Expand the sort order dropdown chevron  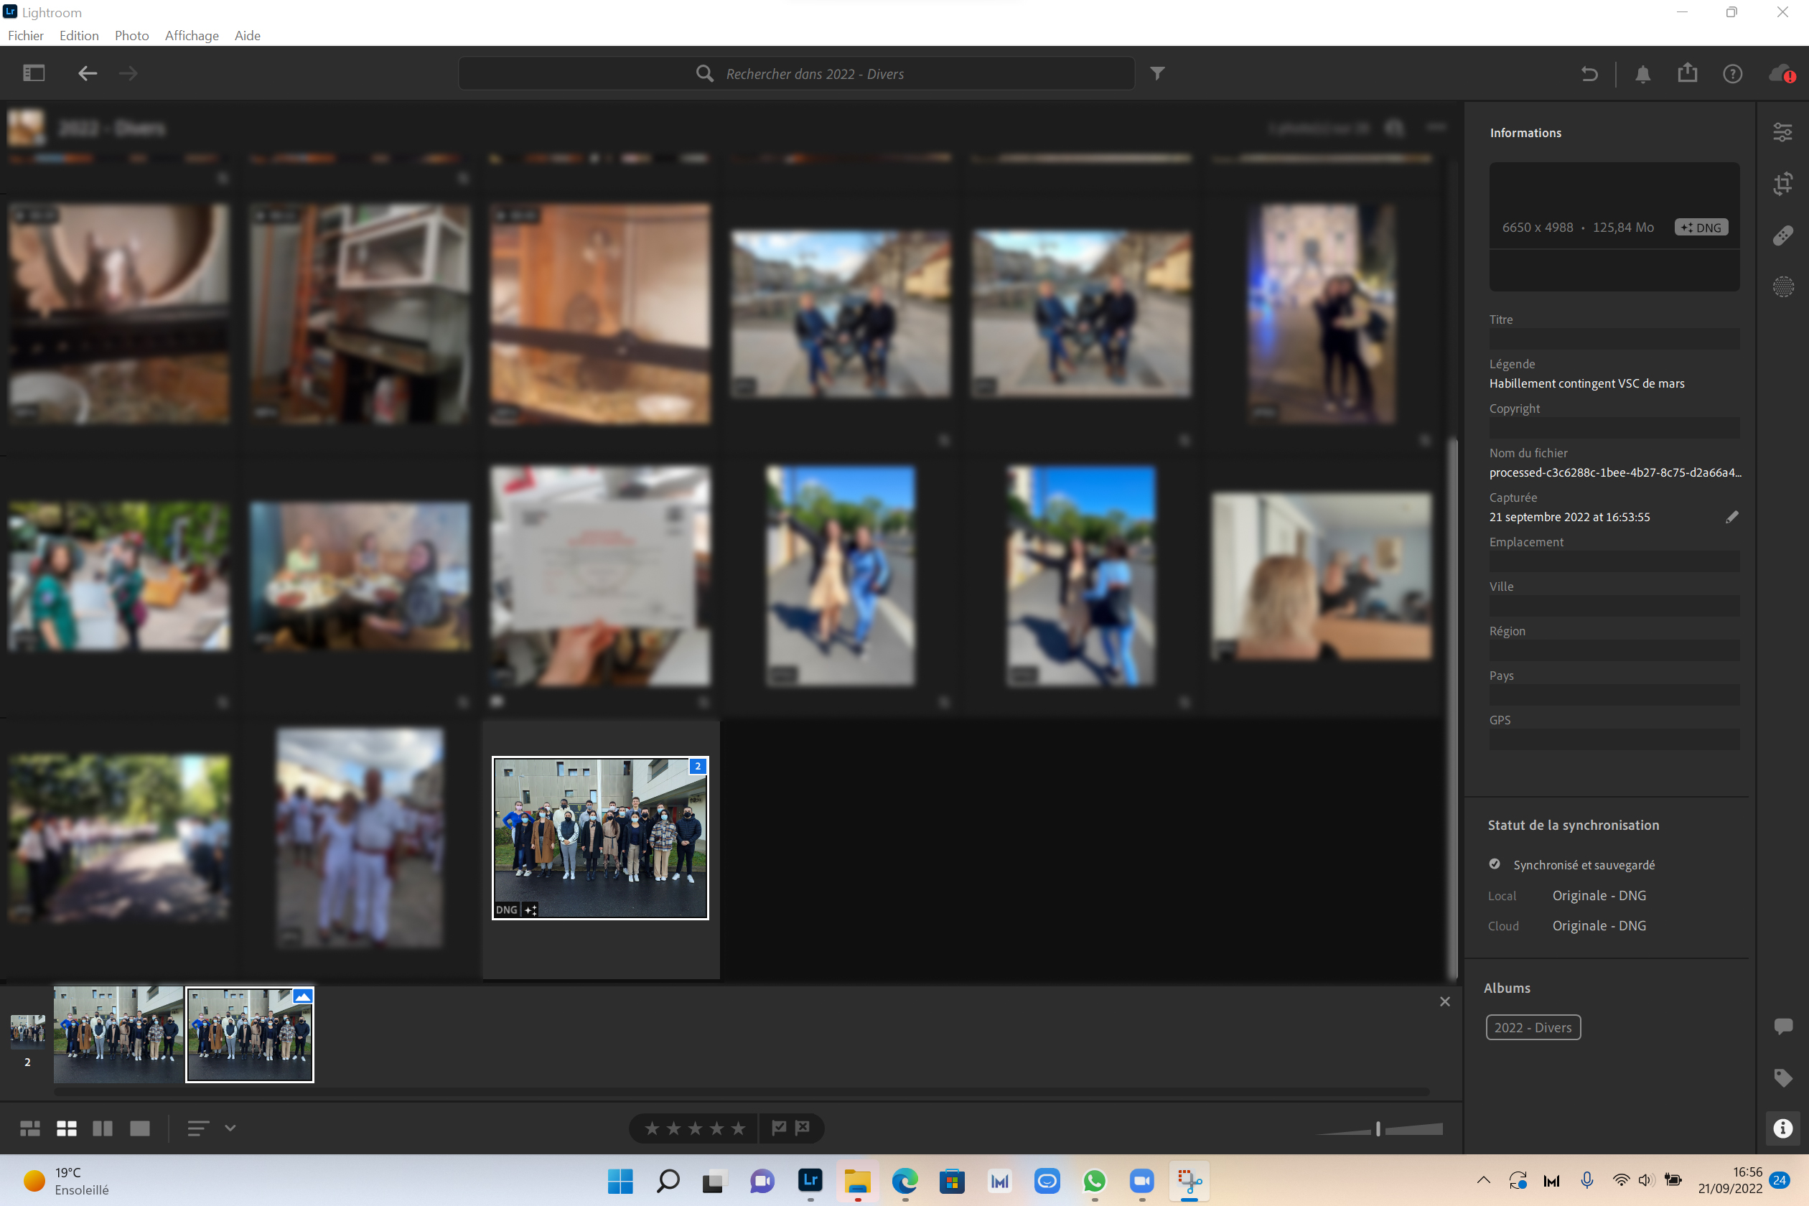point(230,1128)
